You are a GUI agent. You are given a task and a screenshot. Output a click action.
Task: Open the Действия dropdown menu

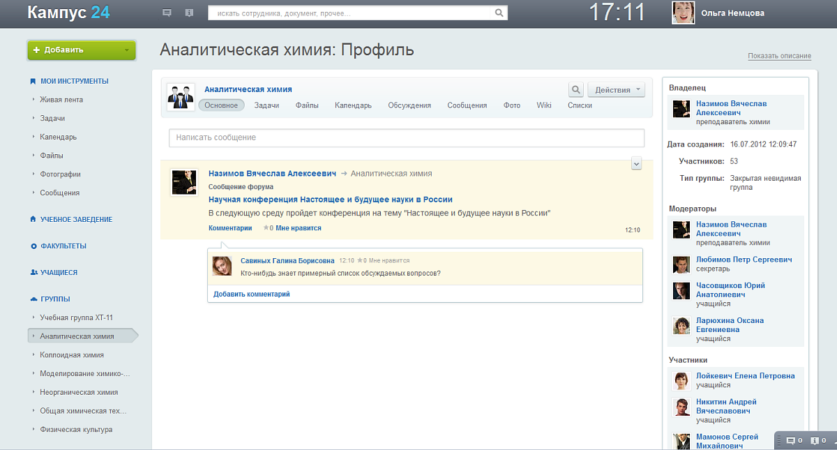(616, 89)
